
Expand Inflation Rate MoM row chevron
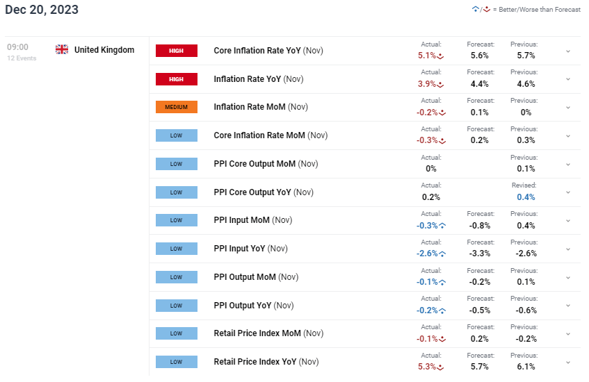pos(568,108)
